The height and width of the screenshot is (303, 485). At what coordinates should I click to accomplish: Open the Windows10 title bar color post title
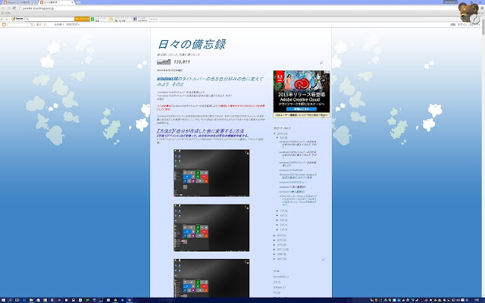210,81
